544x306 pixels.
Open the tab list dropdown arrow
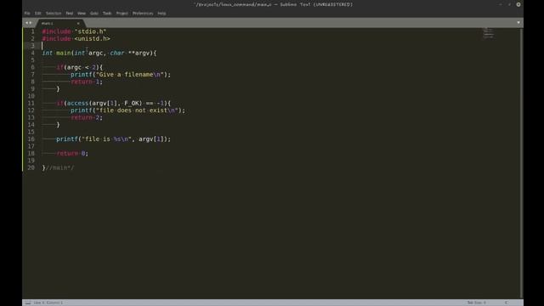click(x=518, y=23)
